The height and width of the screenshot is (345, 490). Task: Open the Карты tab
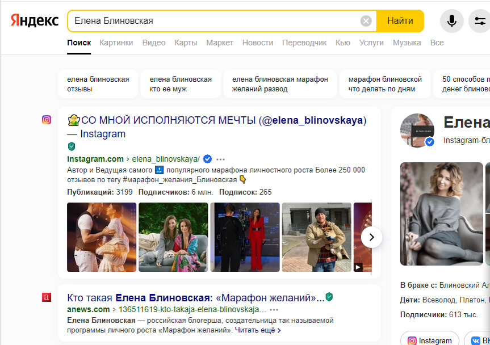pyautogui.click(x=186, y=43)
